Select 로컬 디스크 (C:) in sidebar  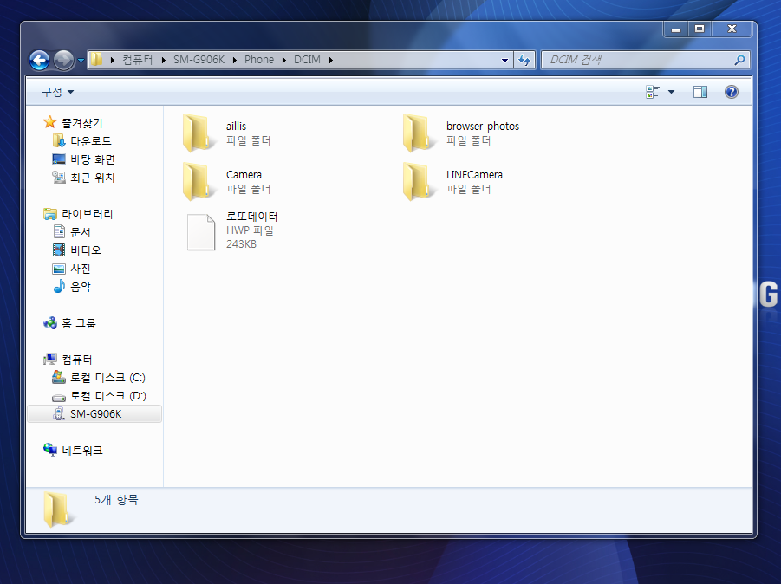pyautogui.click(x=107, y=378)
